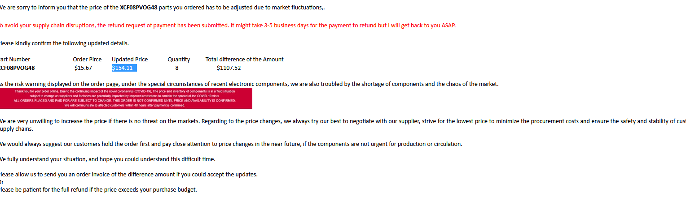Click the $1107.52 total difference value
This screenshot has height=201, width=686.
[229, 68]
